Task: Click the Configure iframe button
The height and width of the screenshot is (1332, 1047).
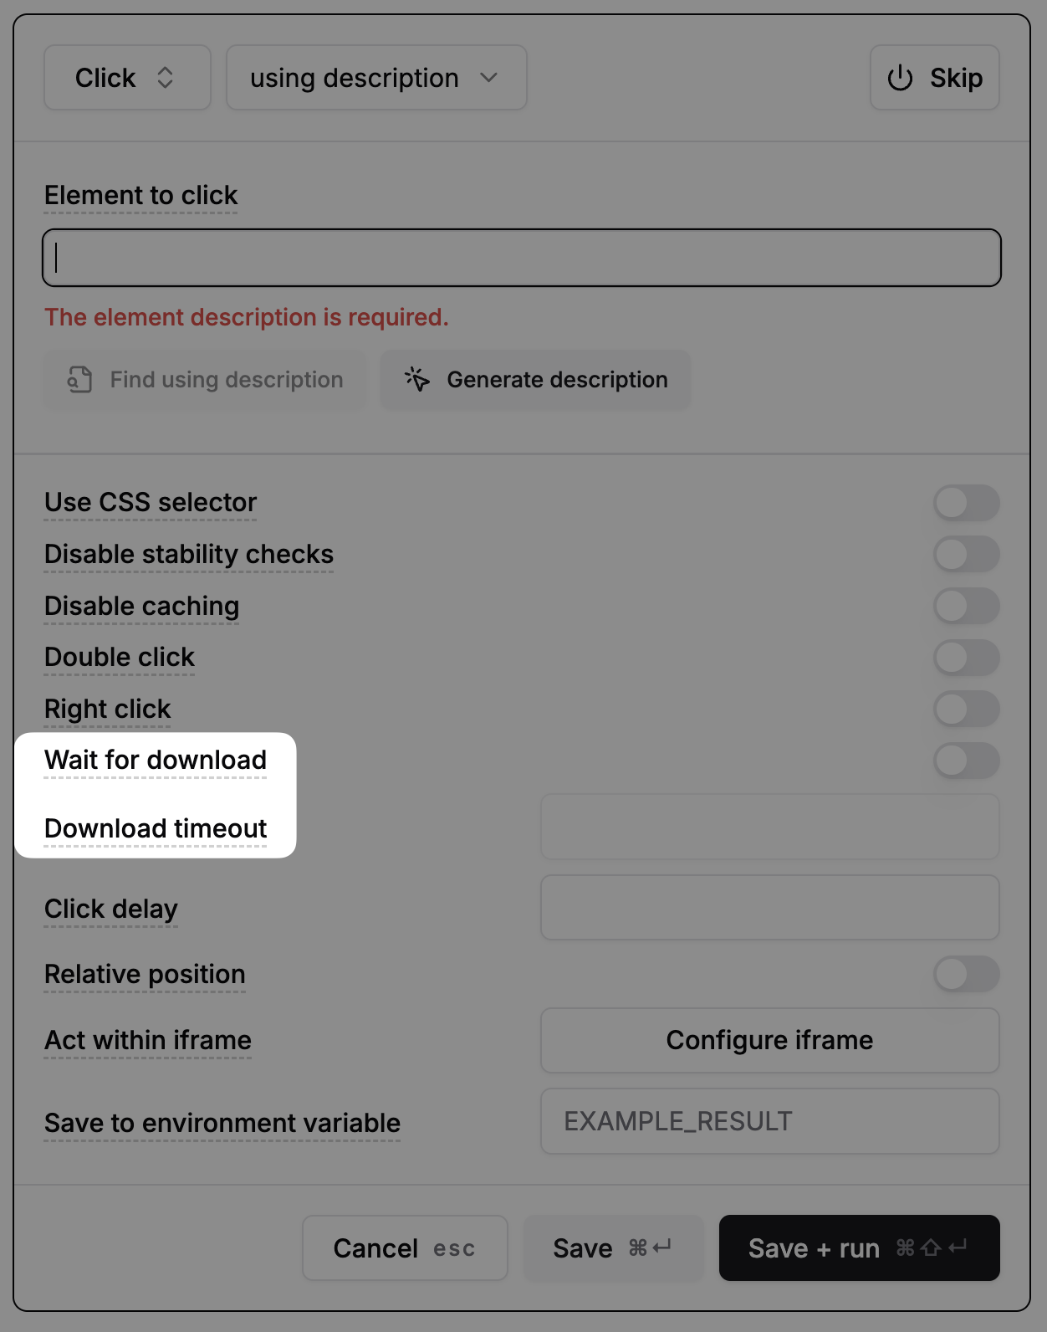Action: tap(770, 1040)
